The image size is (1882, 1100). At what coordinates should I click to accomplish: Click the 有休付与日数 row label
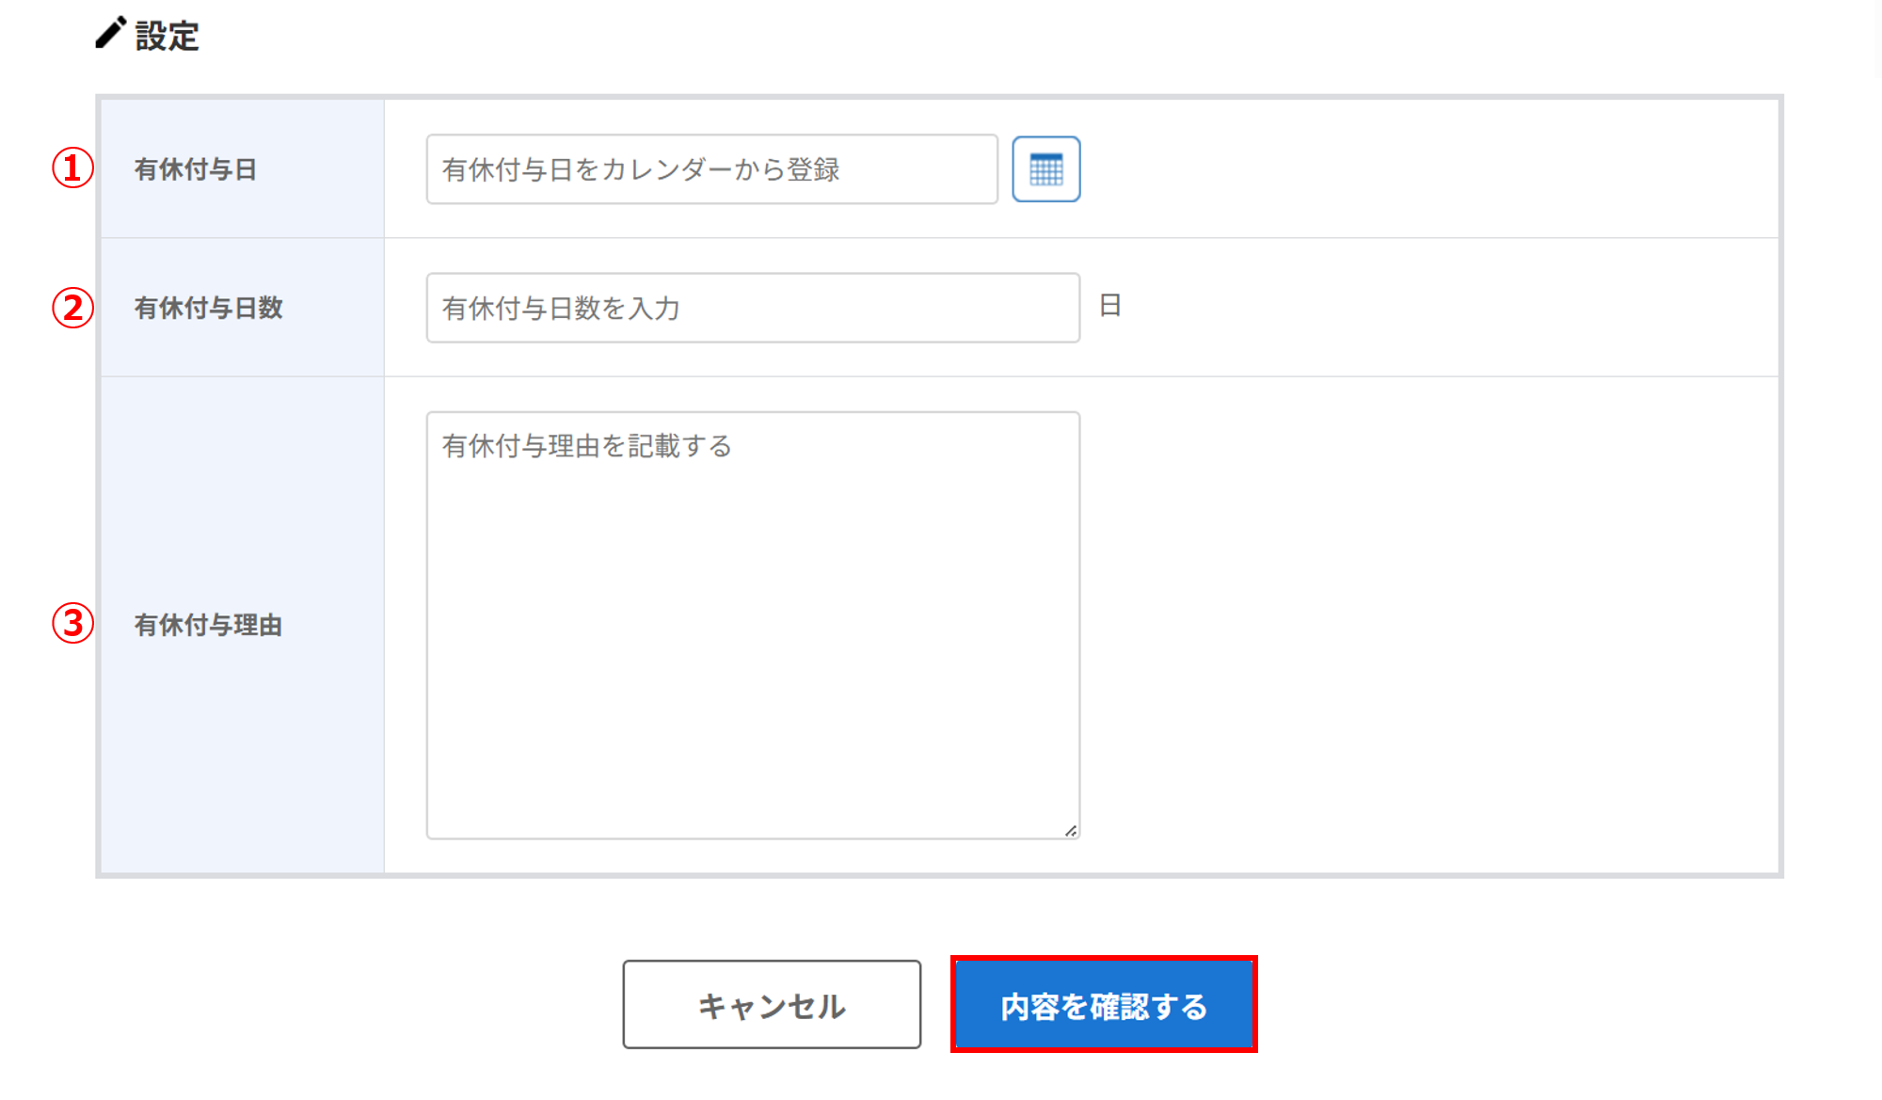pos(208,308)
